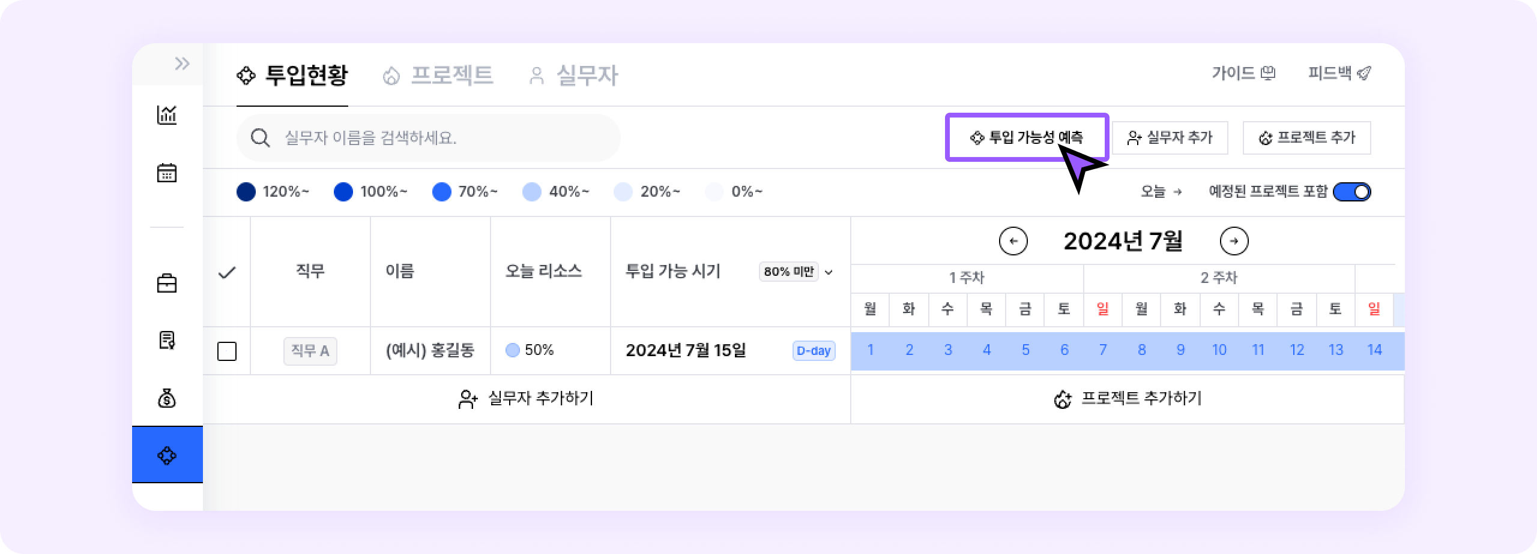Check the box for 홍길동 row
Screen dimensions: 1537x554
click(227, 351)
